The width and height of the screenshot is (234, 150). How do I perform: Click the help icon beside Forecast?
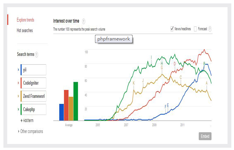210,29
